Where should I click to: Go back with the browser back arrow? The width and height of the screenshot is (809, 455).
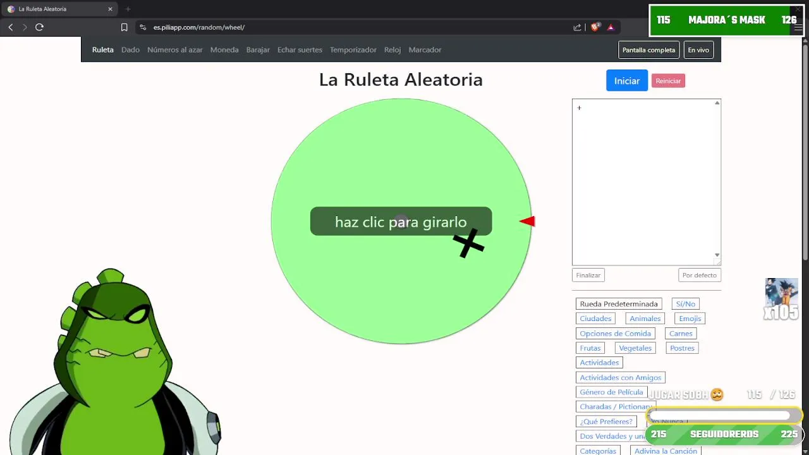[11, 27]
